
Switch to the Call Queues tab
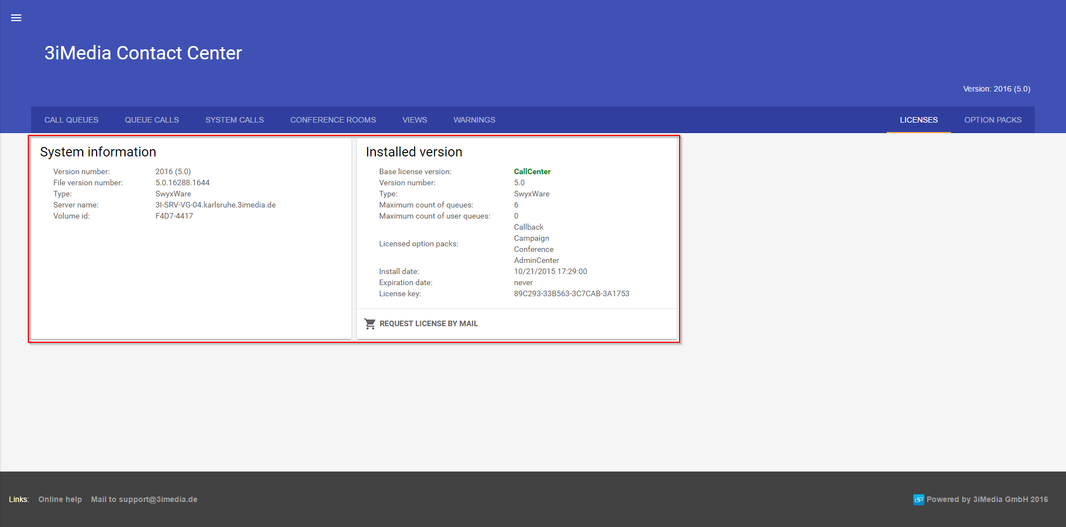click(71, 120)
